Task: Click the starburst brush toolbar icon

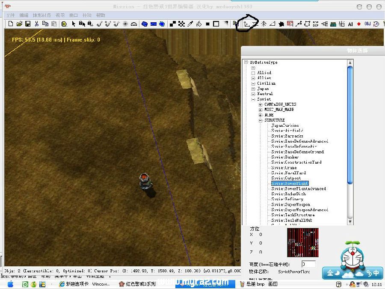Action: [x=125, y=24]
